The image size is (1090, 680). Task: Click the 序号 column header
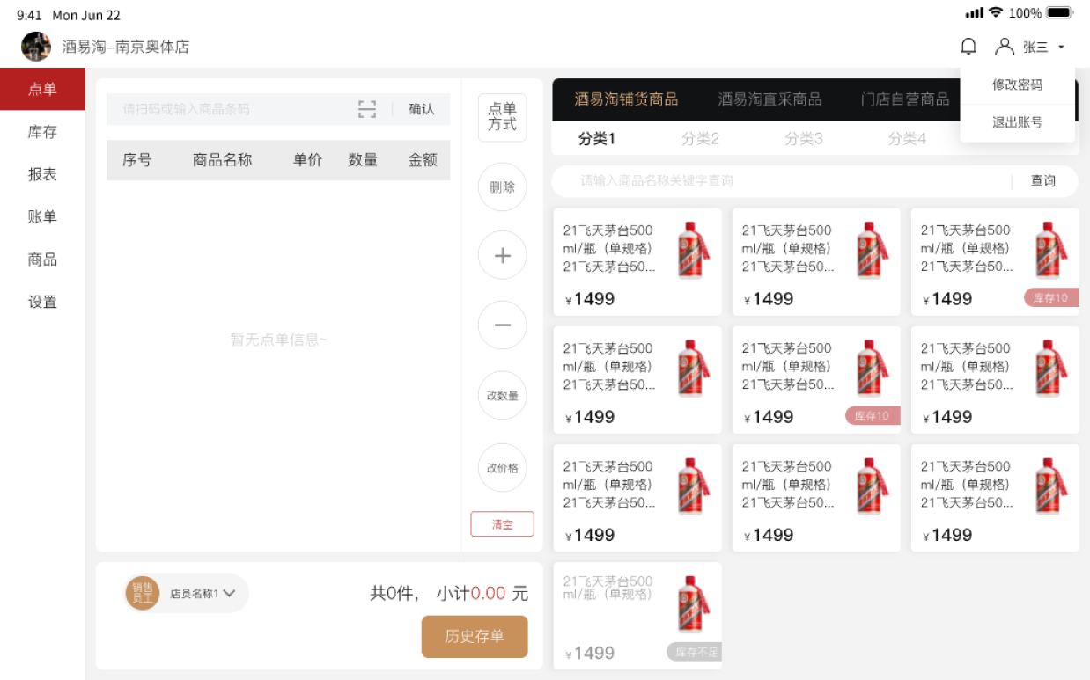click(136, 160)
